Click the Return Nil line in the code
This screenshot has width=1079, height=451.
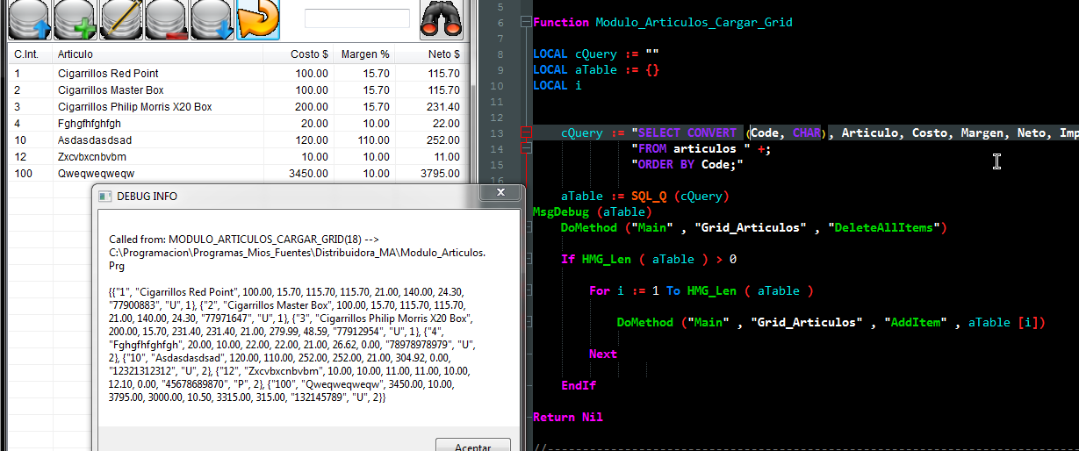[567, 417]
